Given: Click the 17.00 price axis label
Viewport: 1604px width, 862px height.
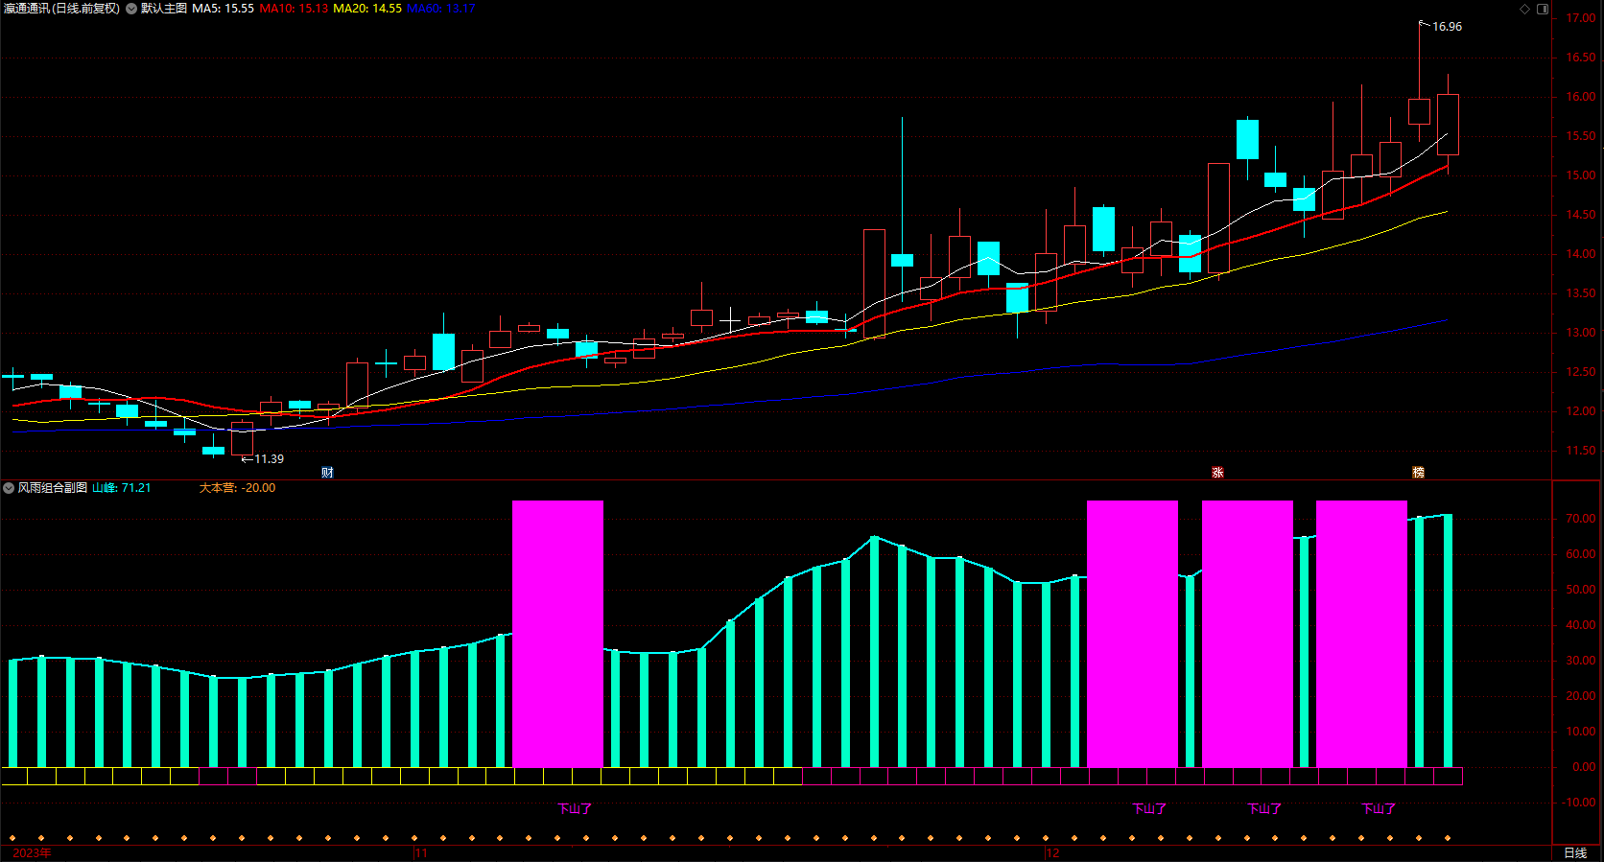Looking at the screenshot, I should click(1581, 18).
